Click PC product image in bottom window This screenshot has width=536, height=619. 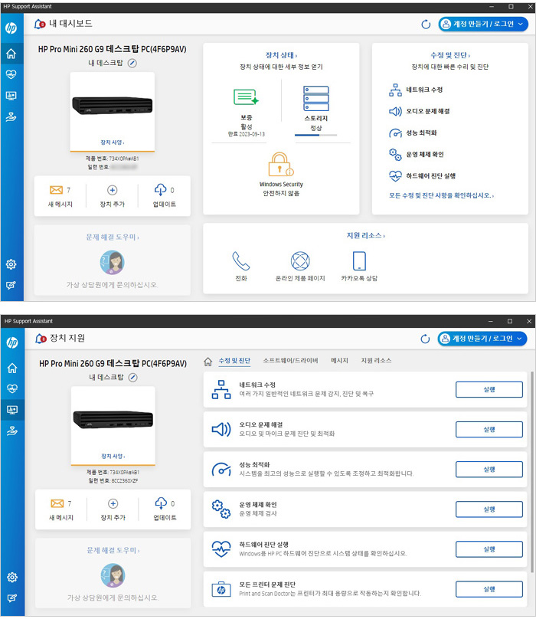tap(113, 419)
